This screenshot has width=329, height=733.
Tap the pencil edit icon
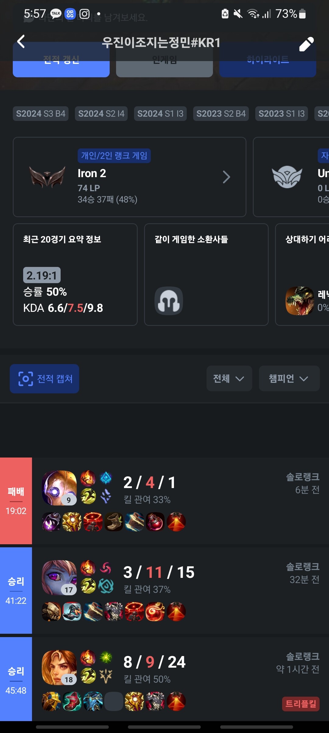click(x=306, y=44)
